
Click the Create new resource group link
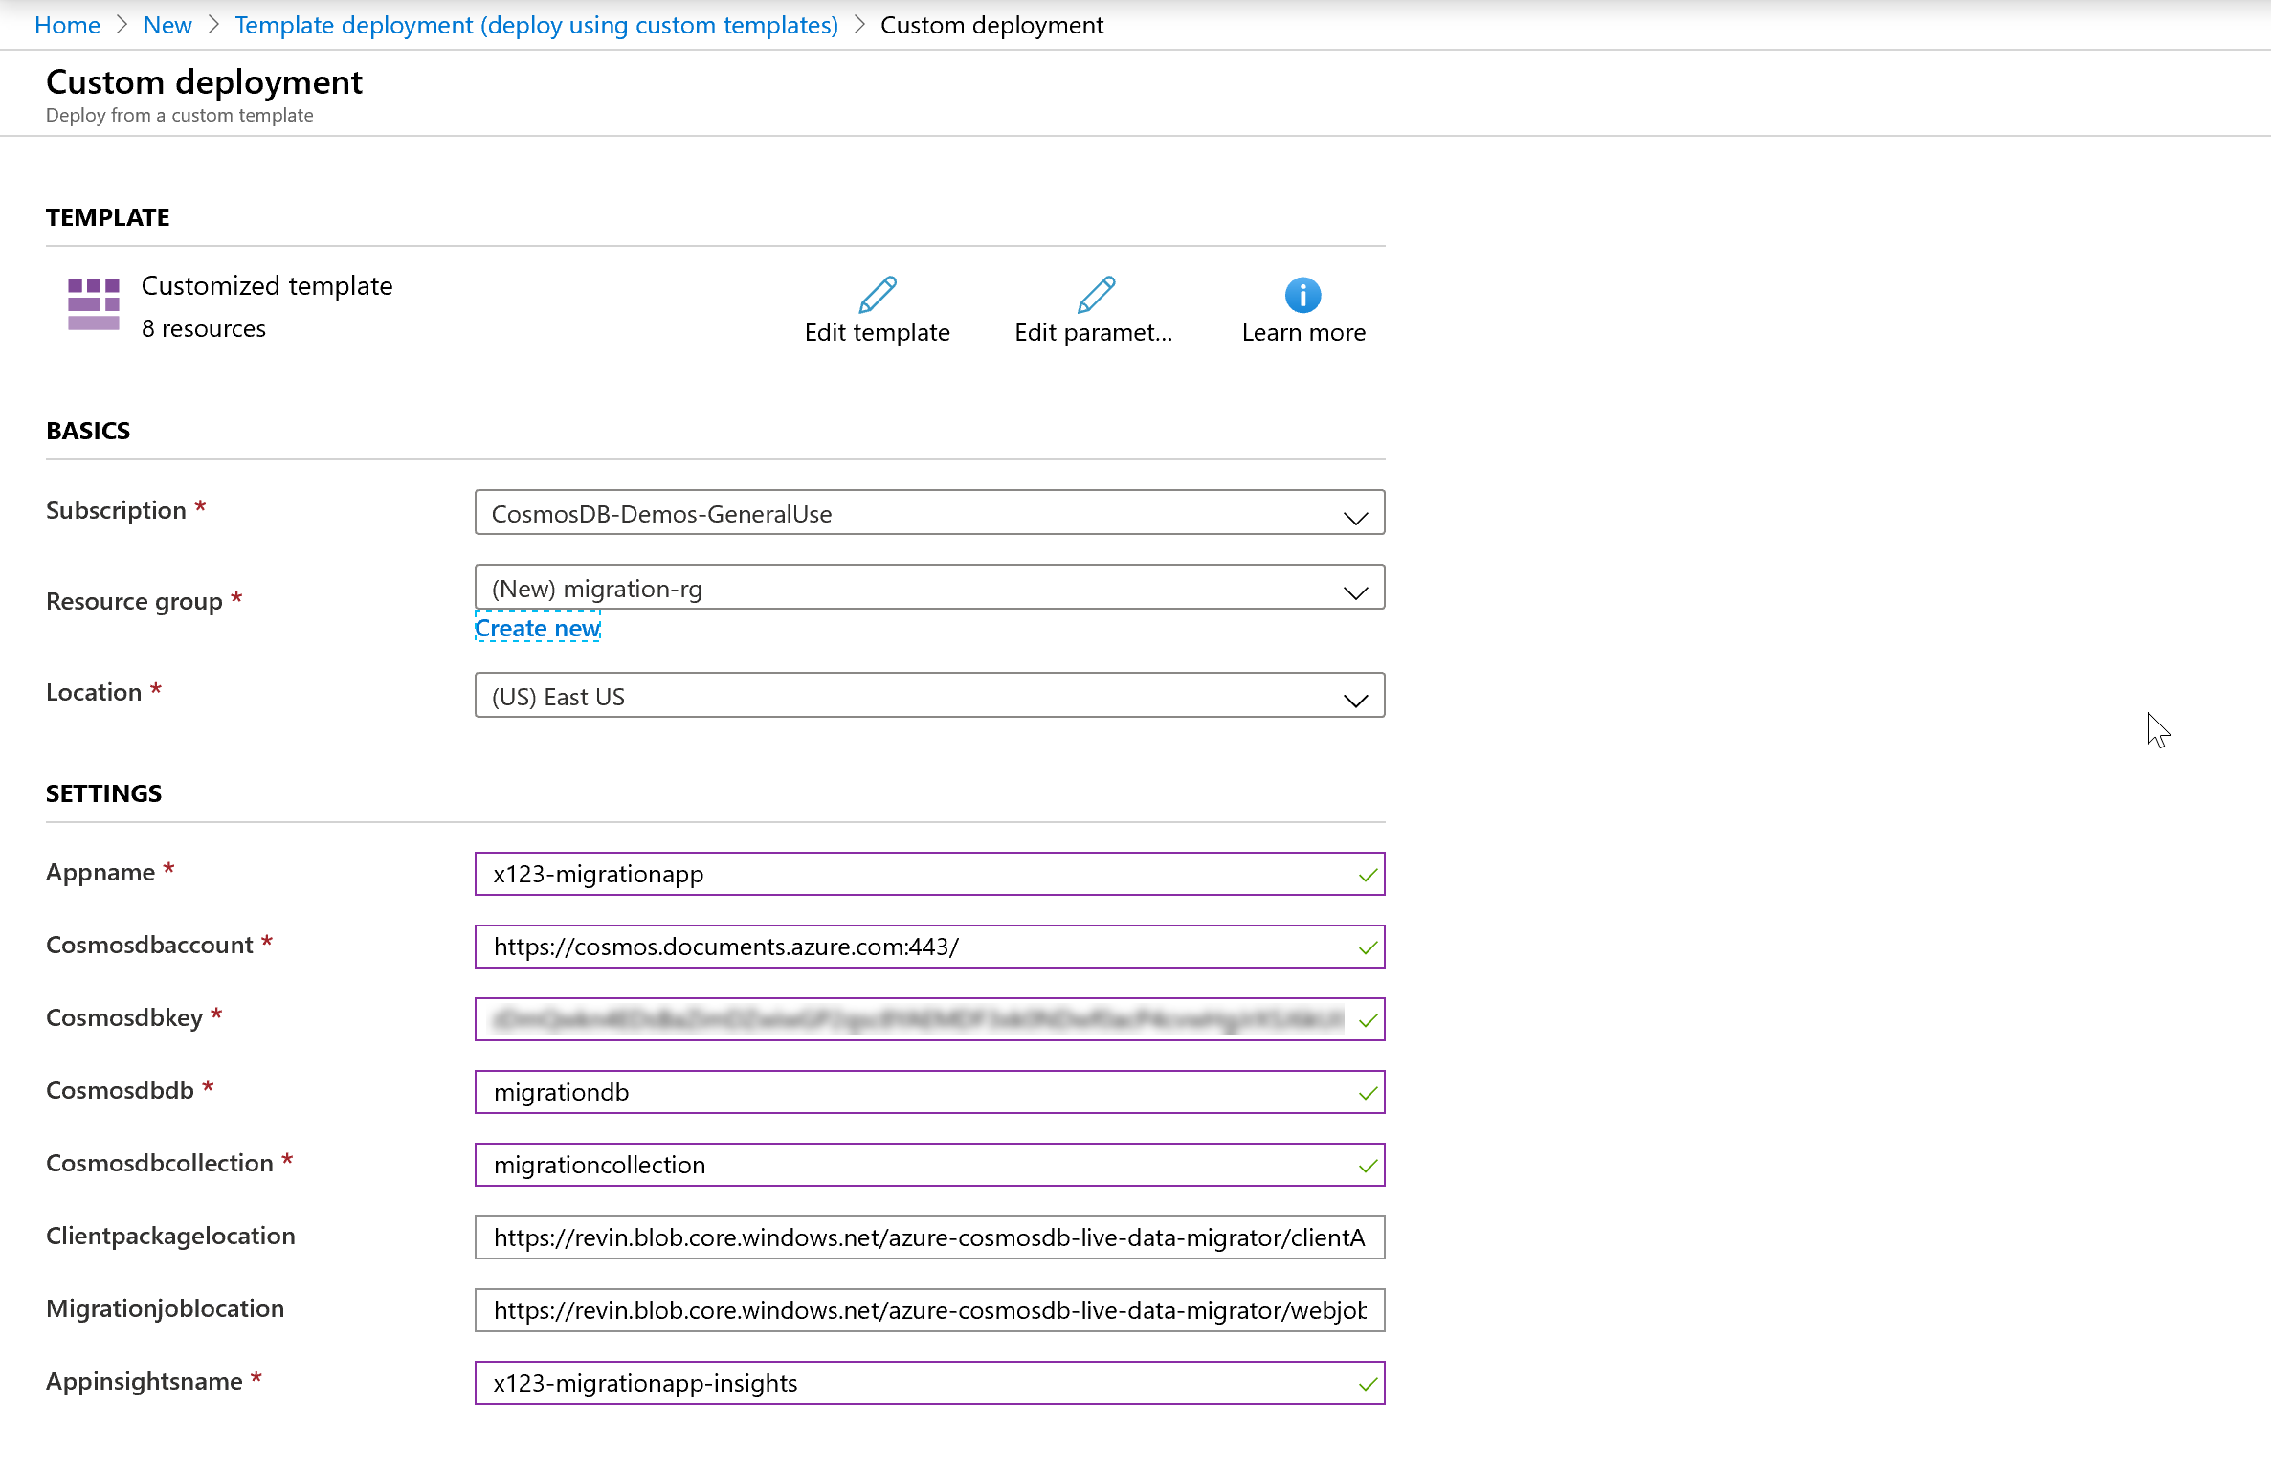tap(536, 629)
